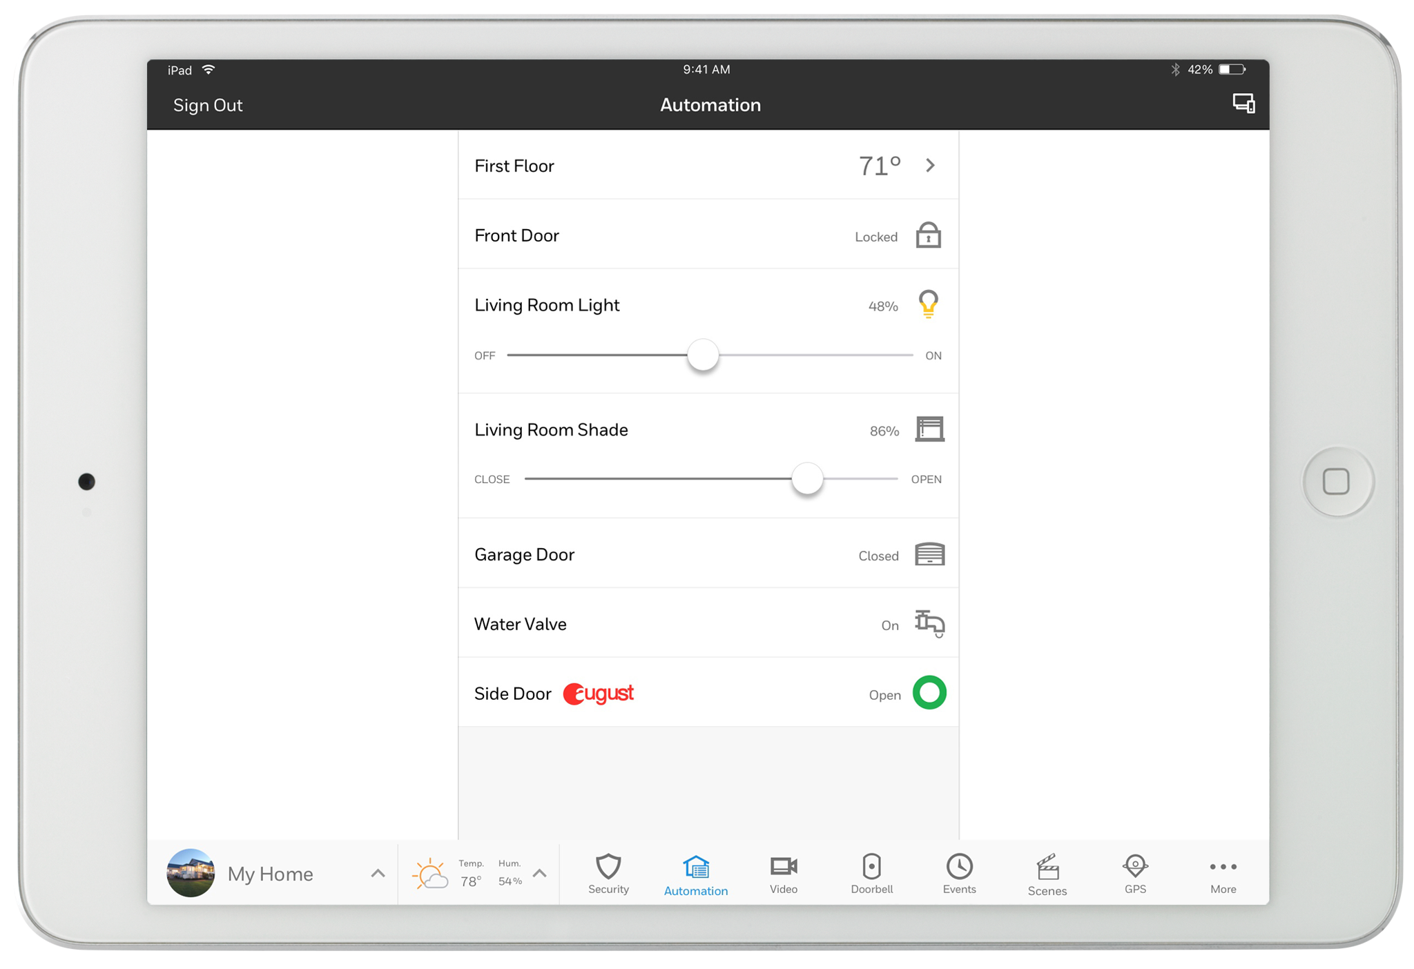Screen dimensions: 1414x969
Task: Open the Doorbell section
Action: (x=871, y=873)
